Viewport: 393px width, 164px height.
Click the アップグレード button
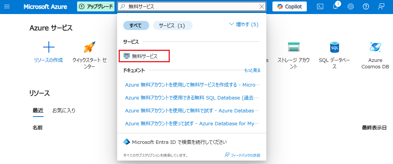[96, 7]
